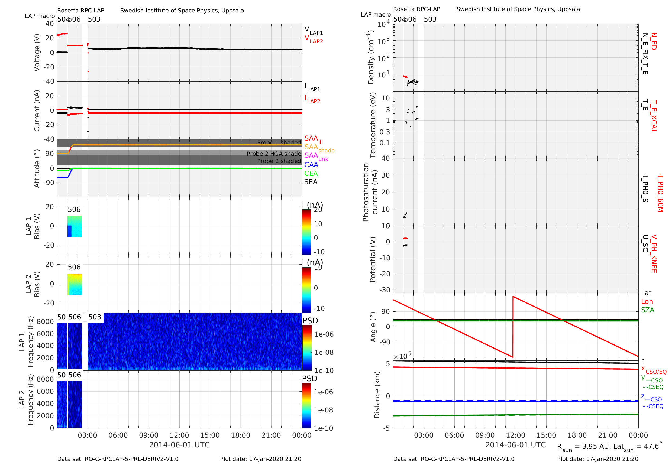The width and height of the screenshot is (672, 475).
Task: Click the black T_E legend label
Action: [645, 105]
